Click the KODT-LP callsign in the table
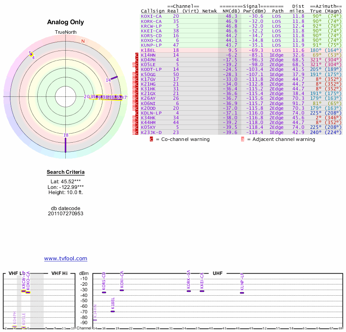Image resolution: width=346 pixels, height=332 pixels. pos(151,70)
